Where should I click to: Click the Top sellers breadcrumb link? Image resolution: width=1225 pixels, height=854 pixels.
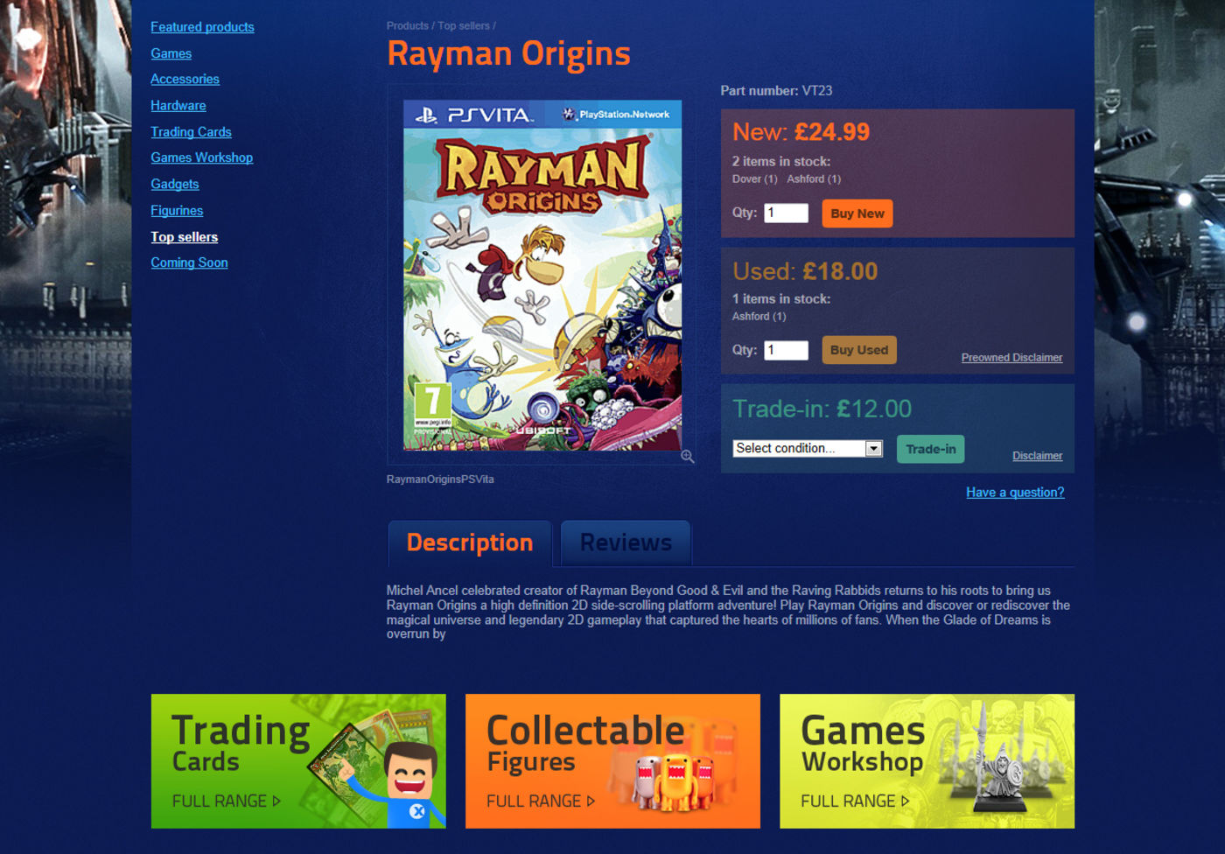[x=464, y=25]
